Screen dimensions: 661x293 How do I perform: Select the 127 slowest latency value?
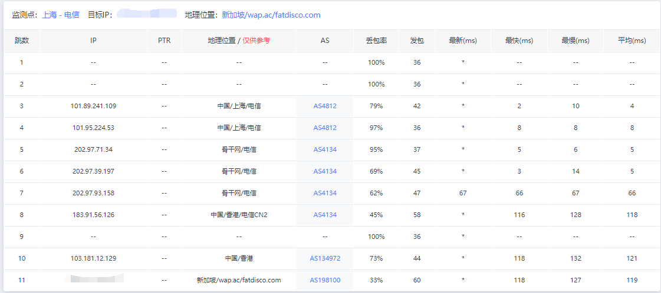tap(576, 280)
